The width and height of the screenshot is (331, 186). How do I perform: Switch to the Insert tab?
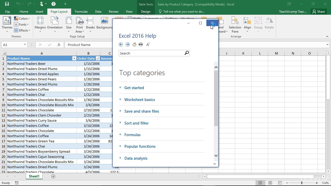tap(39, 12)
